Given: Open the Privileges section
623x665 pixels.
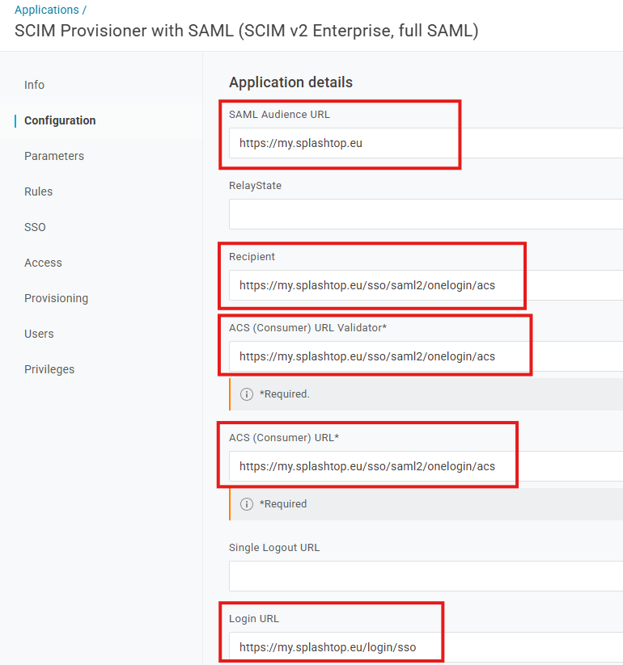Looking at the screenshot, I should pos(49,369).
